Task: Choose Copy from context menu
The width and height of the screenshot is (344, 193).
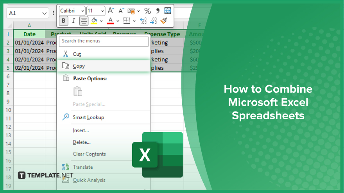Action: tap(104, 66)
